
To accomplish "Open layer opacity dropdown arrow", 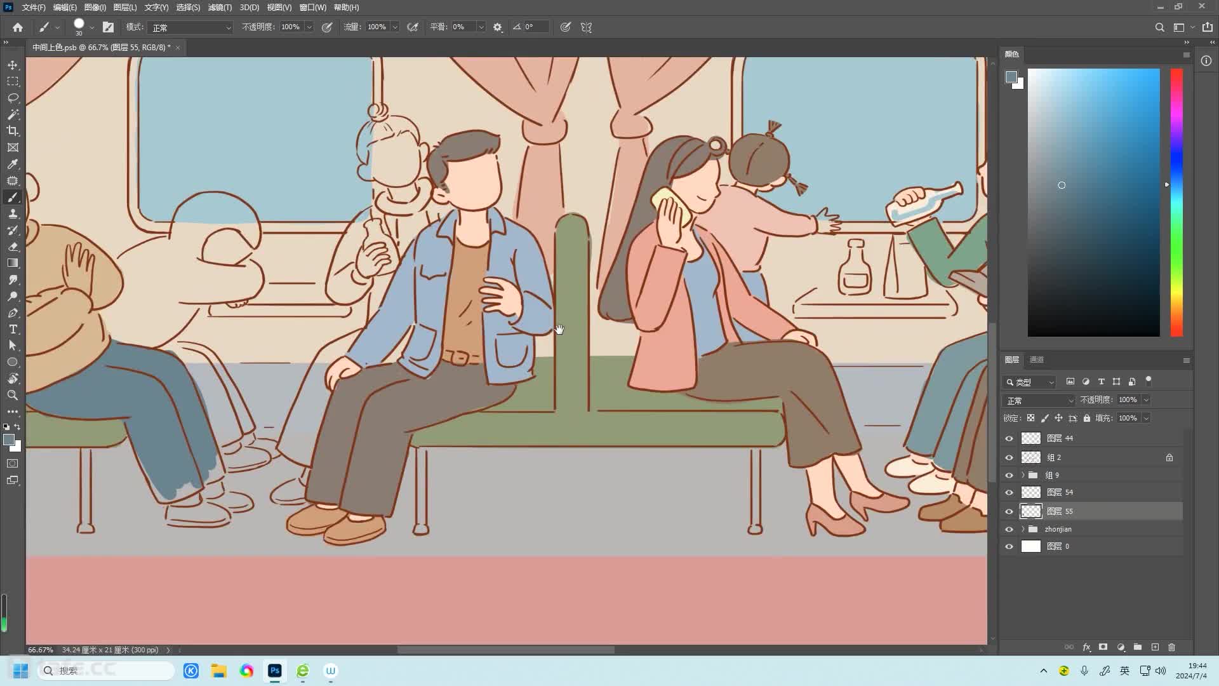I will coord(1146,400).
